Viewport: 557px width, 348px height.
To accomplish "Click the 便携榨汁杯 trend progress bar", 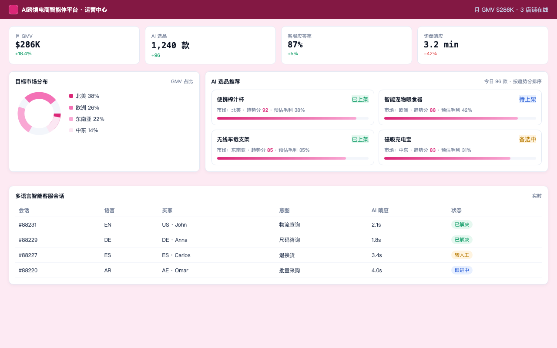I will pyautogui.click(x=293, y=118).
